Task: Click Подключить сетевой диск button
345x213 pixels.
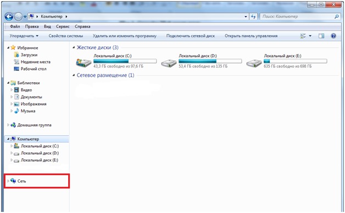Action: [x=191, y=36]
